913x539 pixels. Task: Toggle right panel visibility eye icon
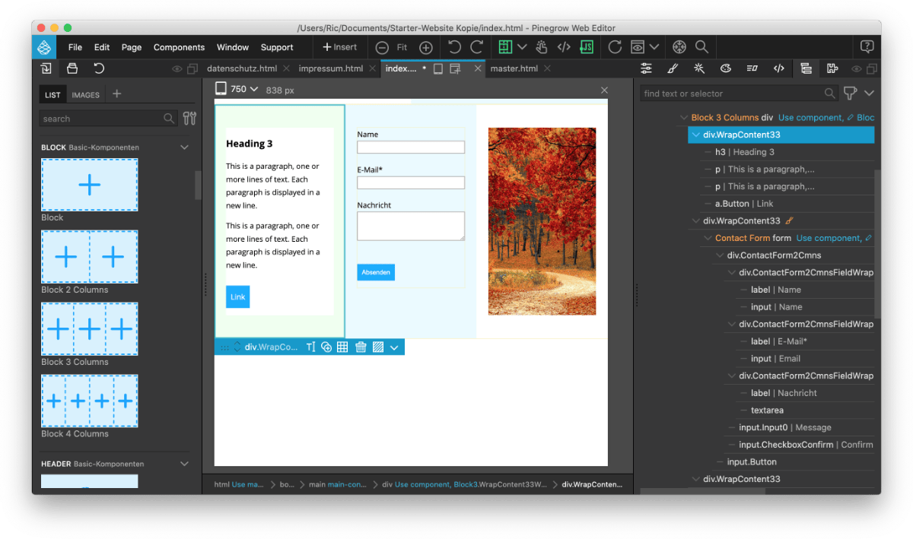coord(856,69)
